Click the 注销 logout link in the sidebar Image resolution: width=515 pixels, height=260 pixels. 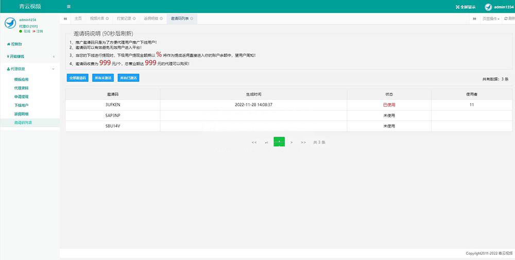tap(38, 31)
